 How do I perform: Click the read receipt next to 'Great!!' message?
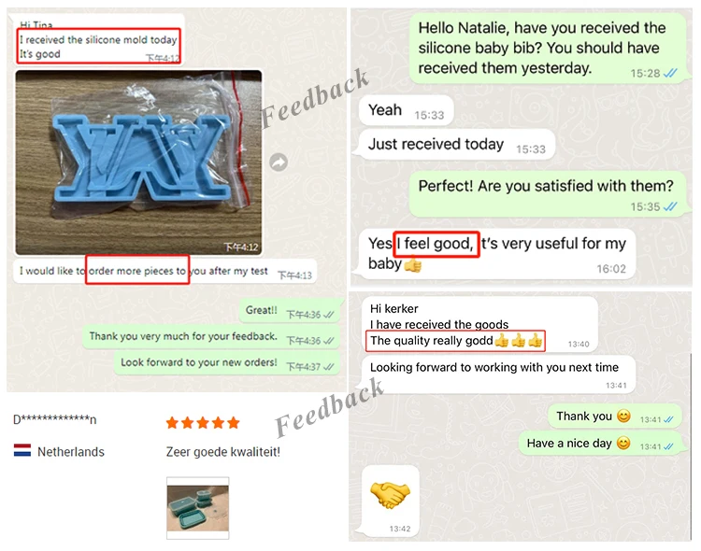(329, 315)
